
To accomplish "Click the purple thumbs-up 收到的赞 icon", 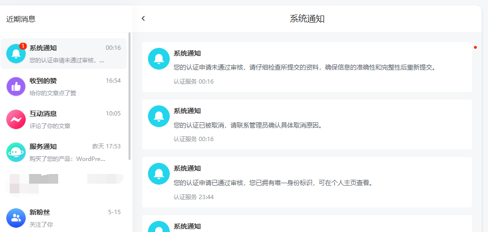I will click(16, 87).
